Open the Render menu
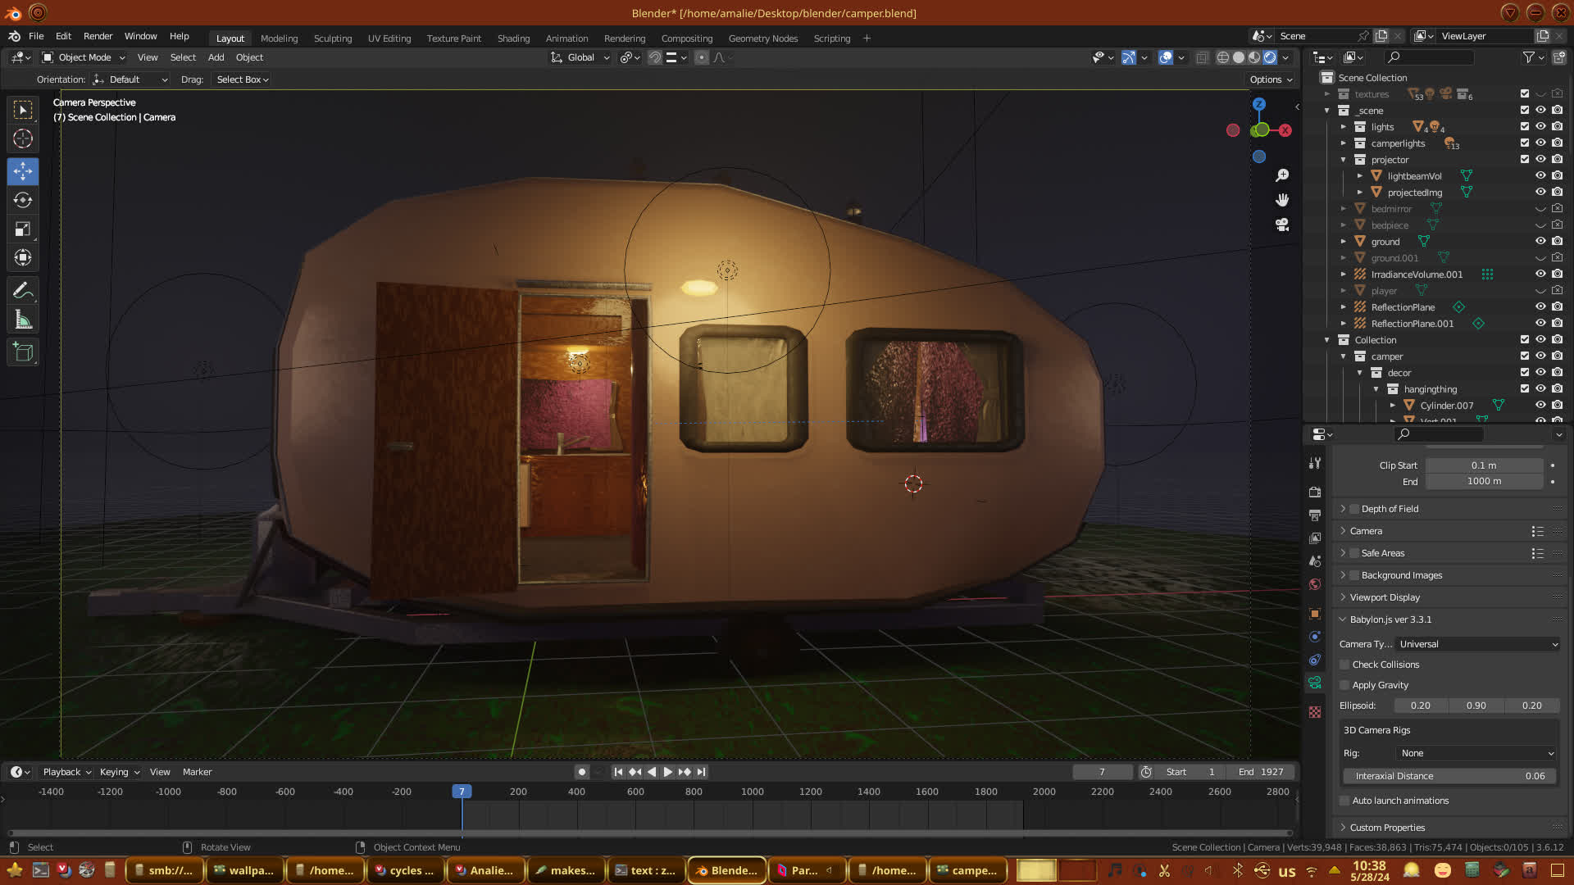This screenshot has height=885, width=1574. point(98,36)
